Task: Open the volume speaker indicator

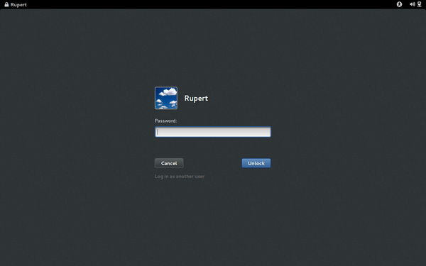Action: (x=412, y=4)
